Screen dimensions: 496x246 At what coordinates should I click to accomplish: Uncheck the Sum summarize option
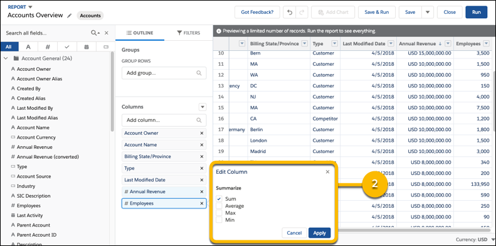pos(219,199)
